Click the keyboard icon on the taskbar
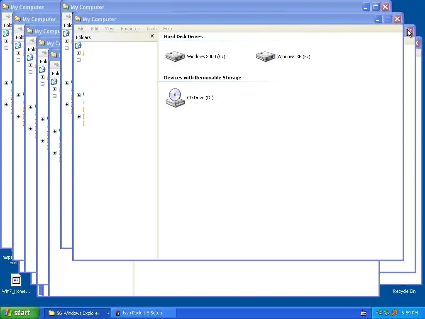This screenshot has width=425, height=319. coord(364,313)
